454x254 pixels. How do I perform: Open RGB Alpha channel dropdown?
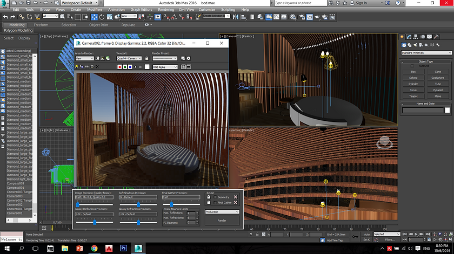point(165,67)
